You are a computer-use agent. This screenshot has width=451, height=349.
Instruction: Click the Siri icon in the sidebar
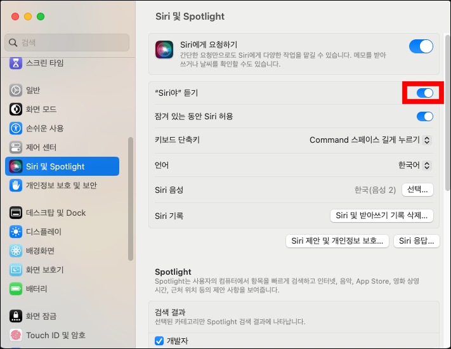pos(15,166)
